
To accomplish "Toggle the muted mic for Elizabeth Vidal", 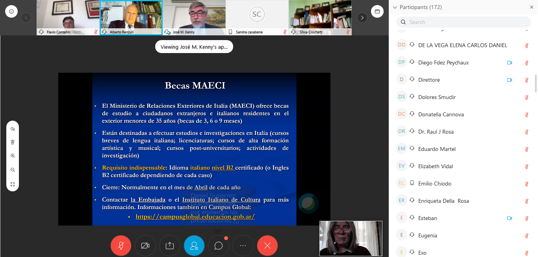I will (527, 167).
